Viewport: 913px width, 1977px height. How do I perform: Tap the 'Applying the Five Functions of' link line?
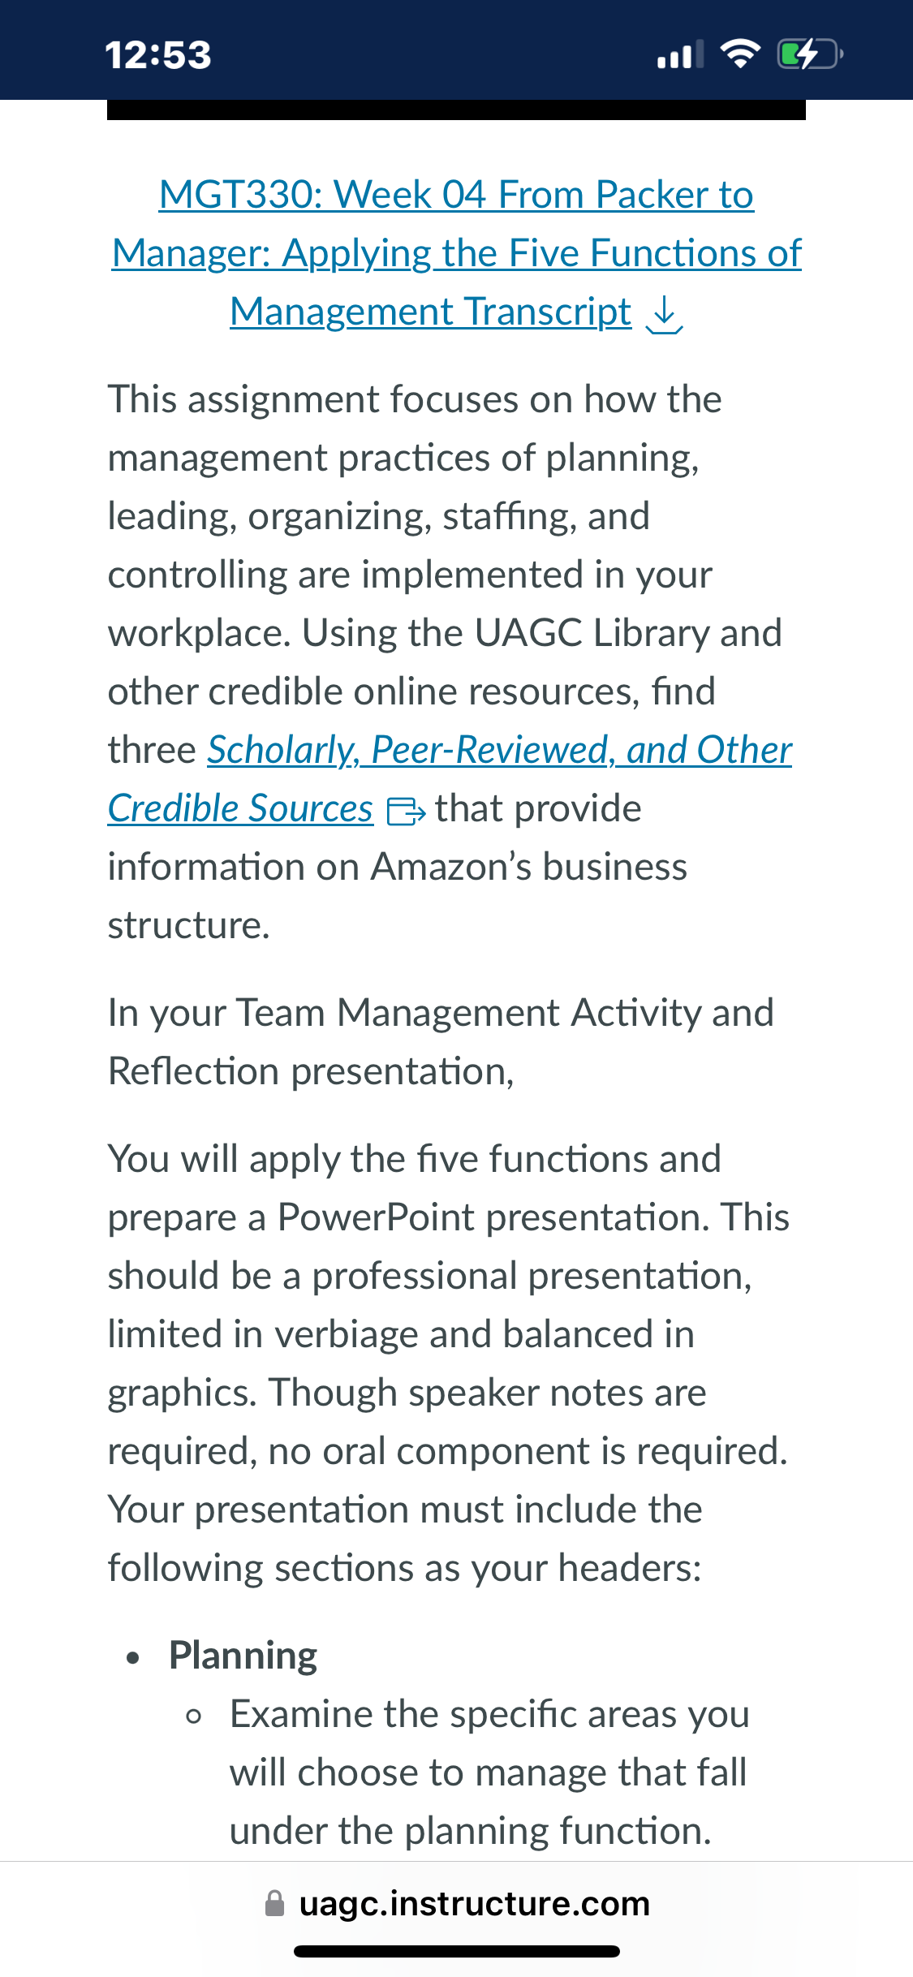pos(457,253)
